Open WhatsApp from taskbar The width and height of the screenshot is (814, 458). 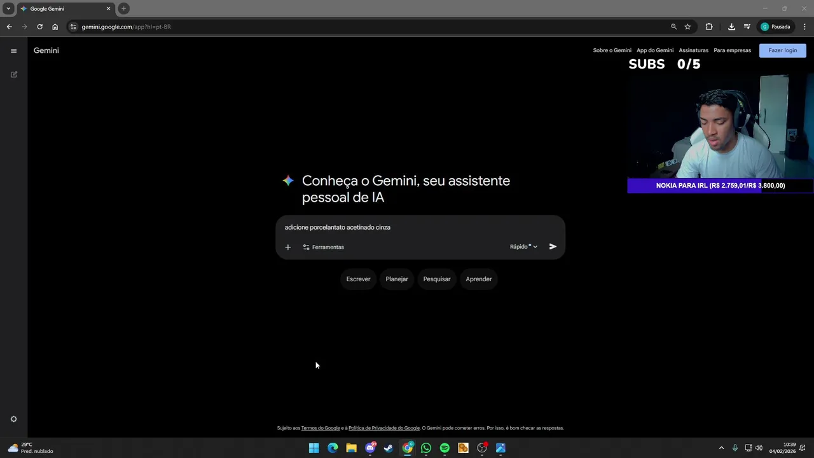[426, 448]
